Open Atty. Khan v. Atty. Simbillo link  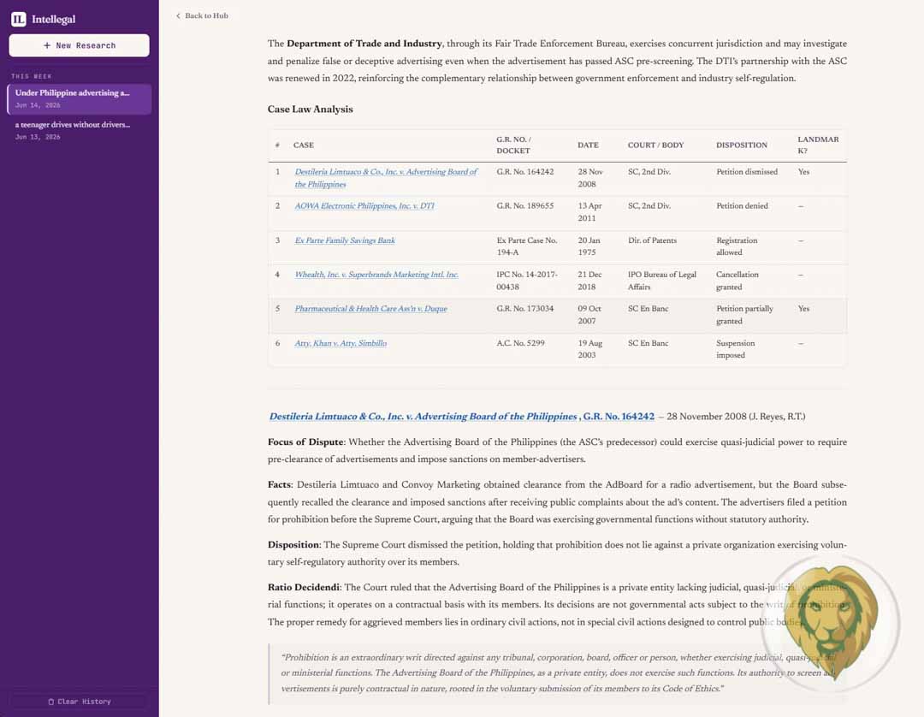pos(341,343)
